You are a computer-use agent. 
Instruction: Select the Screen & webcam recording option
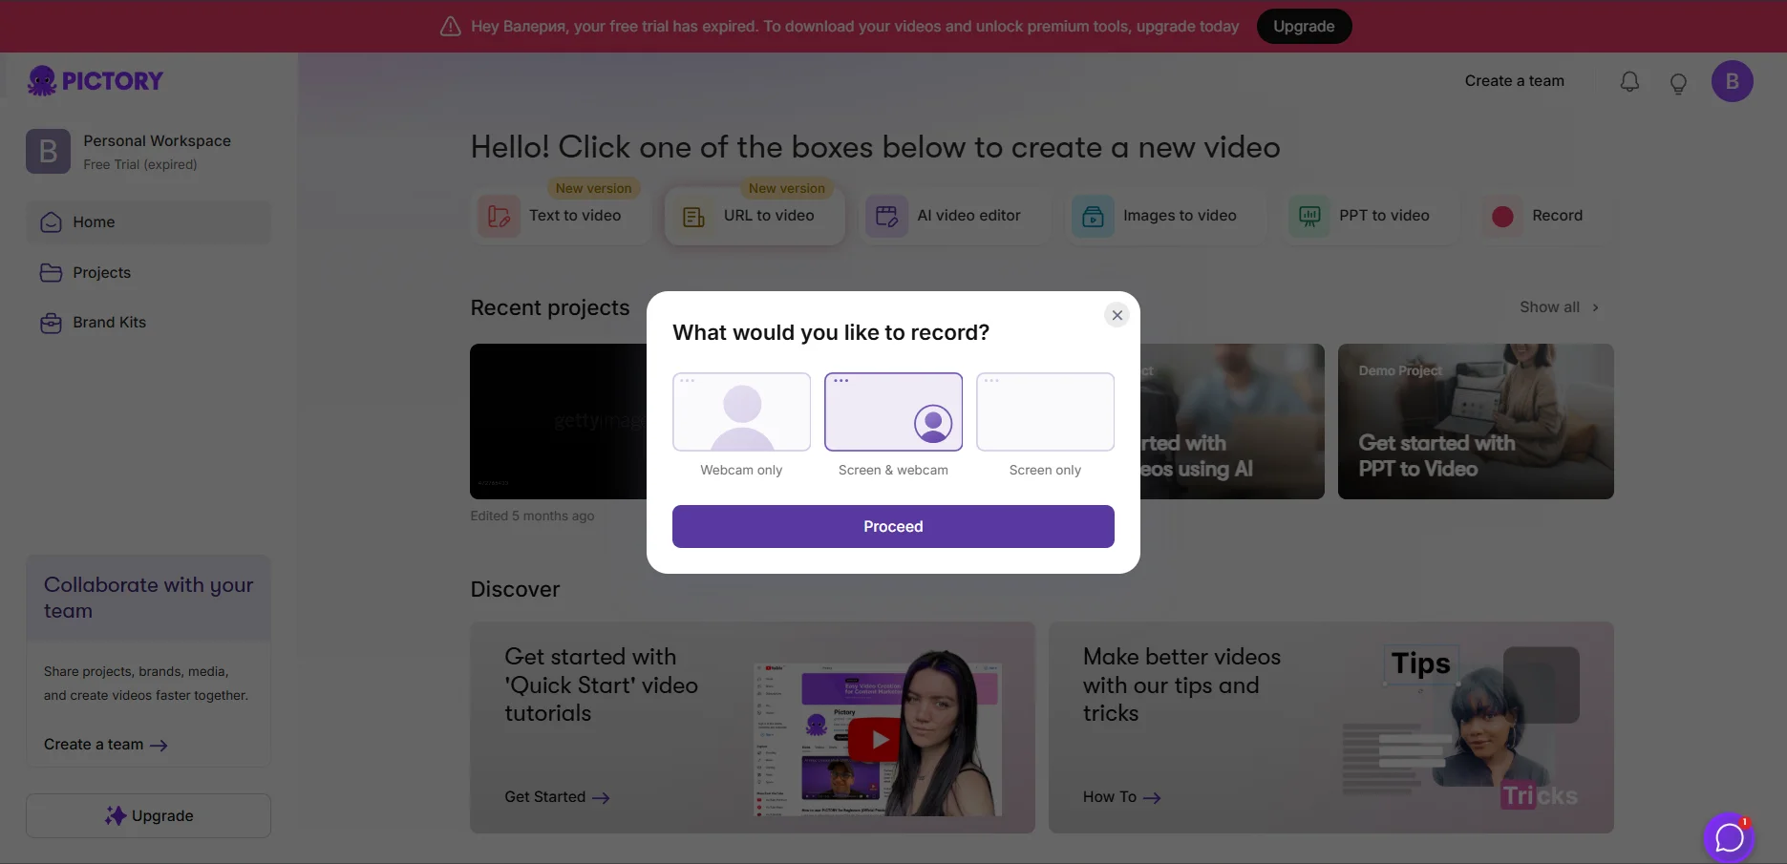click(x=893, y=411)
